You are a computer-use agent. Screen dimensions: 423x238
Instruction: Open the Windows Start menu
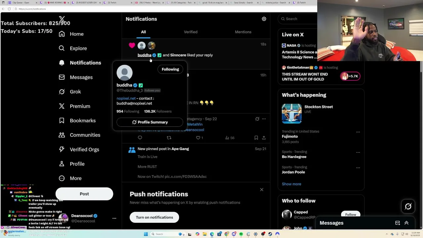pyautogui.click(x=146, y=234)
